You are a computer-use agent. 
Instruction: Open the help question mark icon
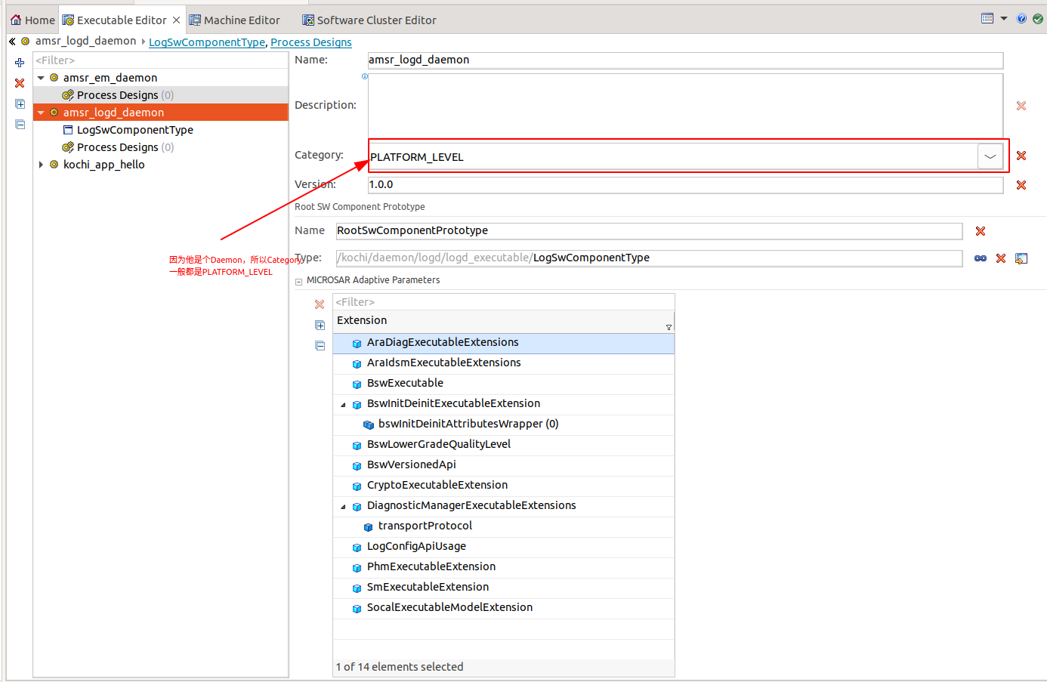click(1021, 19)
